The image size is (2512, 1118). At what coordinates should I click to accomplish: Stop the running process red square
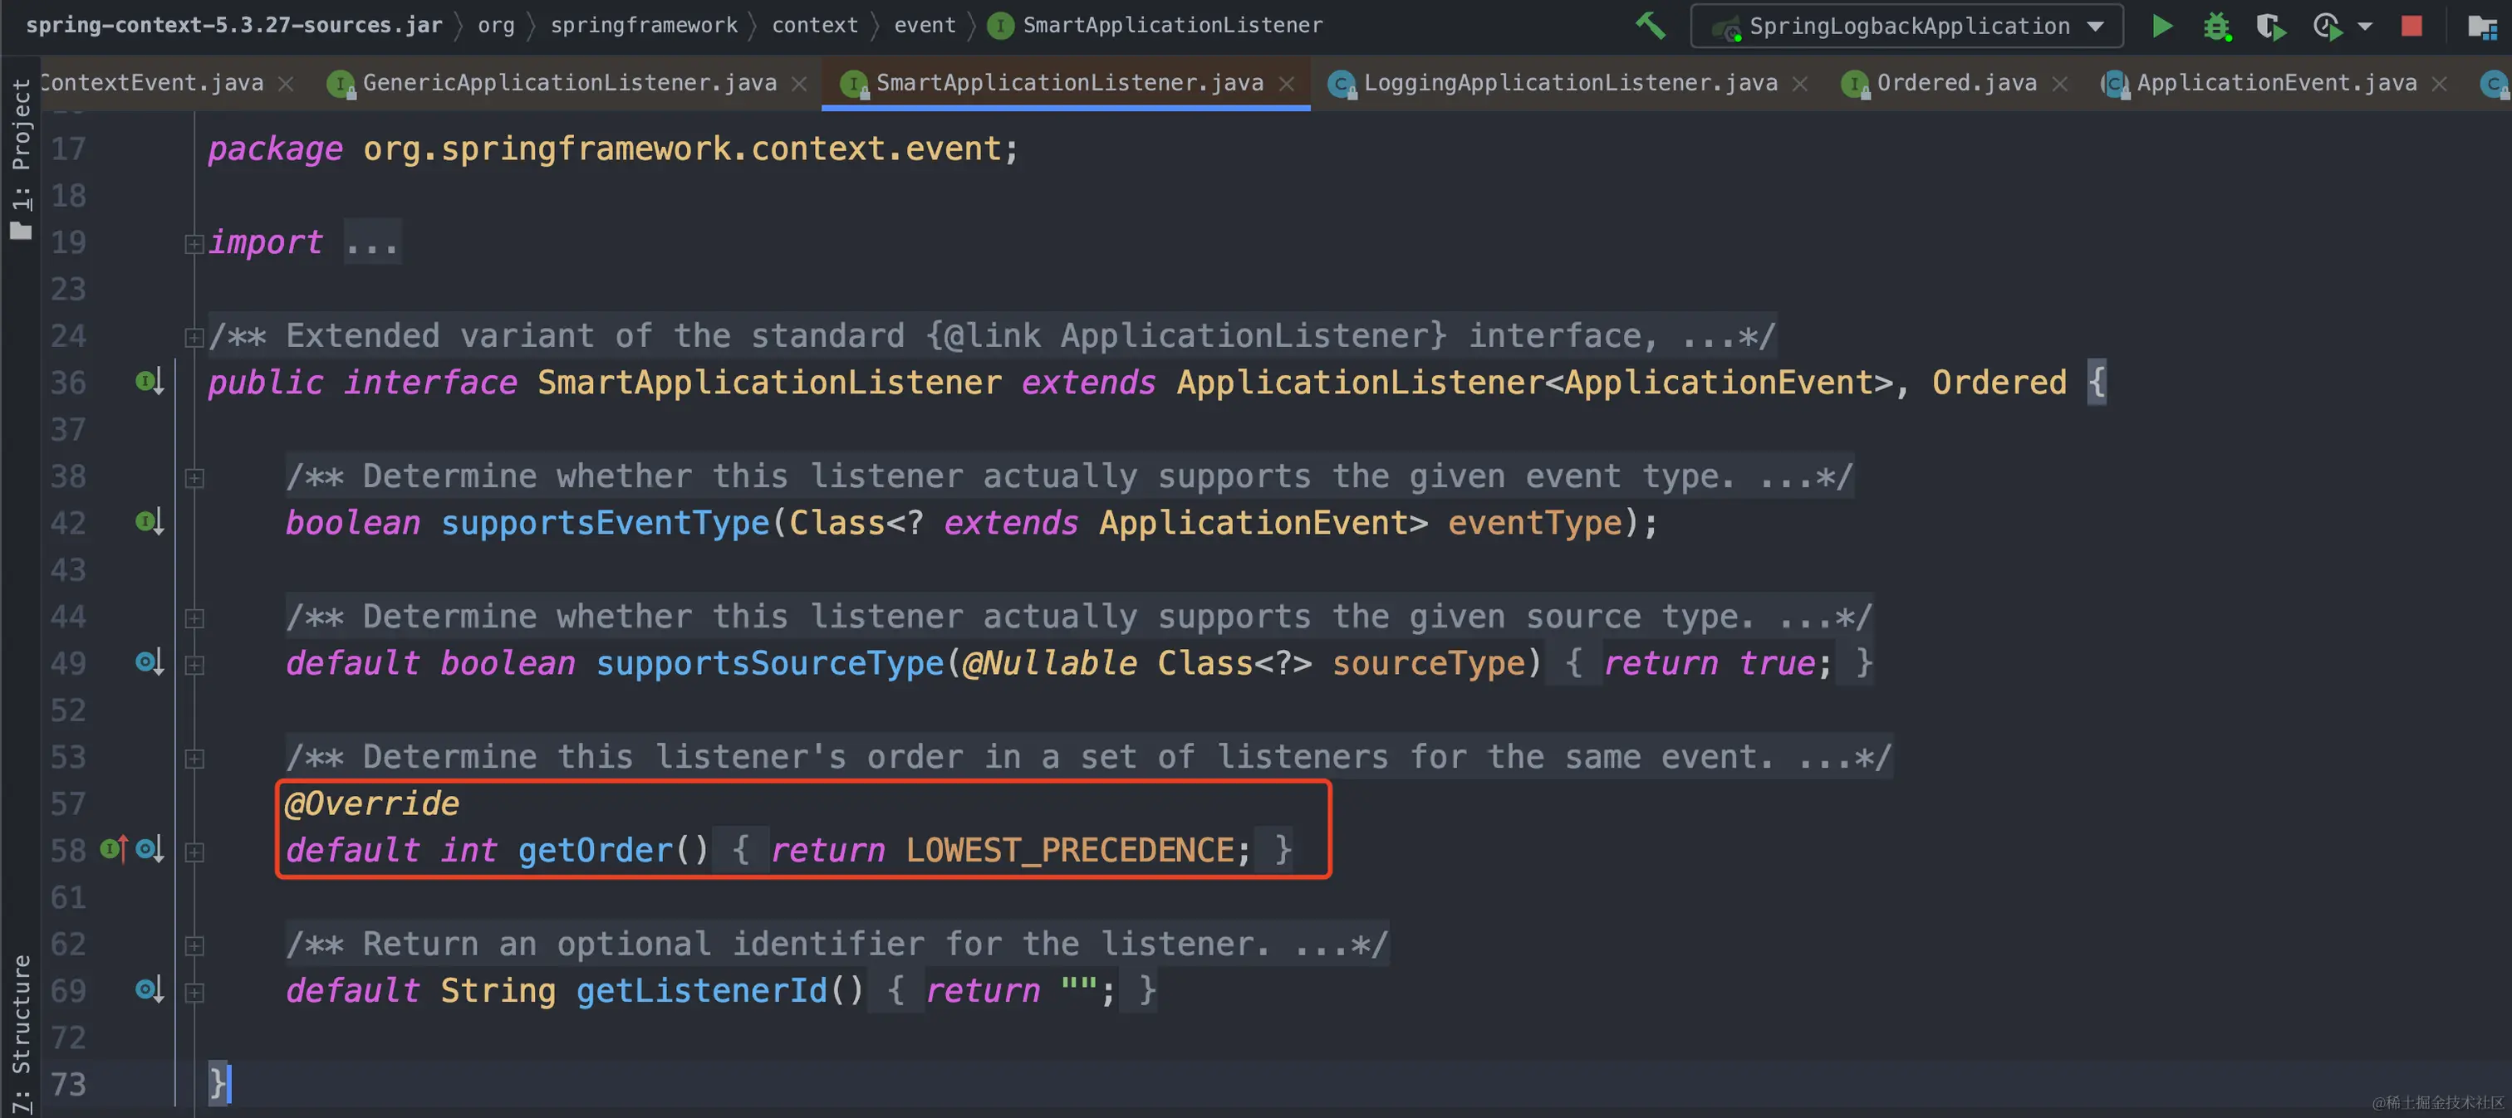pos(2411,27)
